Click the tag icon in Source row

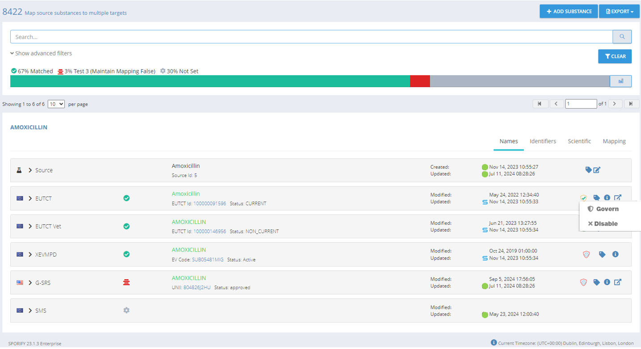(x=588, y=170)
